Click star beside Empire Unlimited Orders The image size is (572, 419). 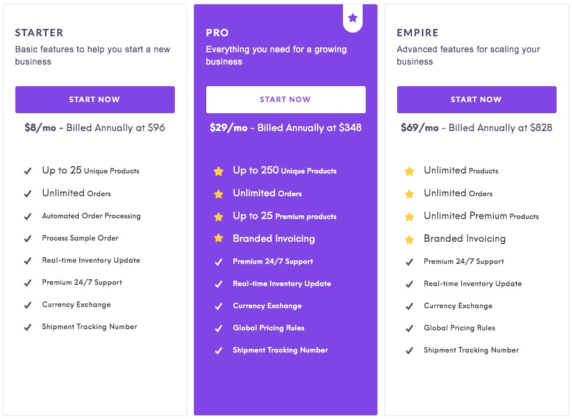(x=409, y=194)
